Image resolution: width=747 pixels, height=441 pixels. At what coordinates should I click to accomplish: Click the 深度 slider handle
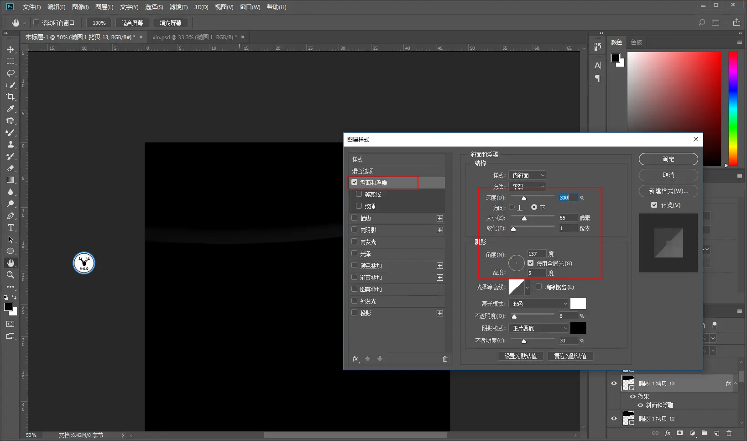pyautogui.click(x=524, y=198)
